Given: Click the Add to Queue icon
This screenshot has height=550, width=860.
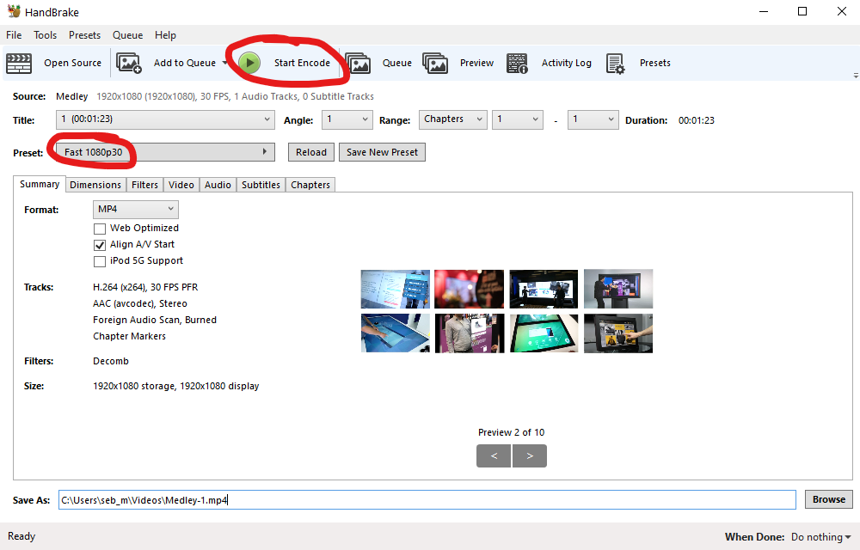Looking at the screenshot, I should tap(129, 63).
